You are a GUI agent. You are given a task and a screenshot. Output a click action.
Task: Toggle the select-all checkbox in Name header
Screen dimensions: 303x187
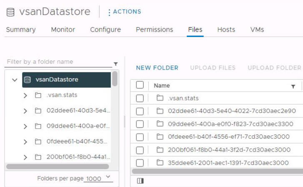pyautogui.click(x=140, y=85)
